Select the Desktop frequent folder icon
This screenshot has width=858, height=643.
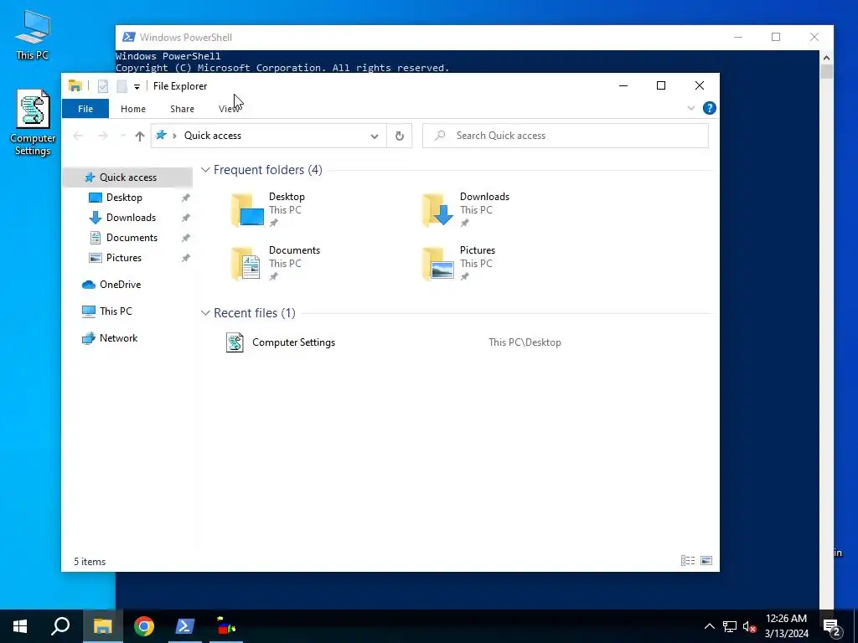tap(247, 210)
